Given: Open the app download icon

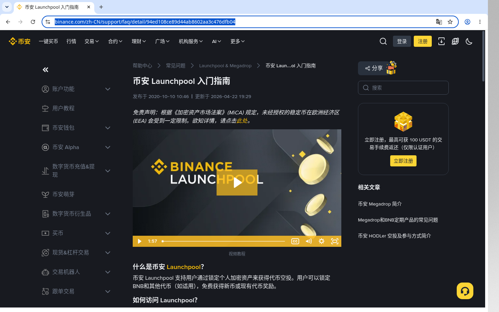Looking at the screenshot, I should (x=441, y=41).
